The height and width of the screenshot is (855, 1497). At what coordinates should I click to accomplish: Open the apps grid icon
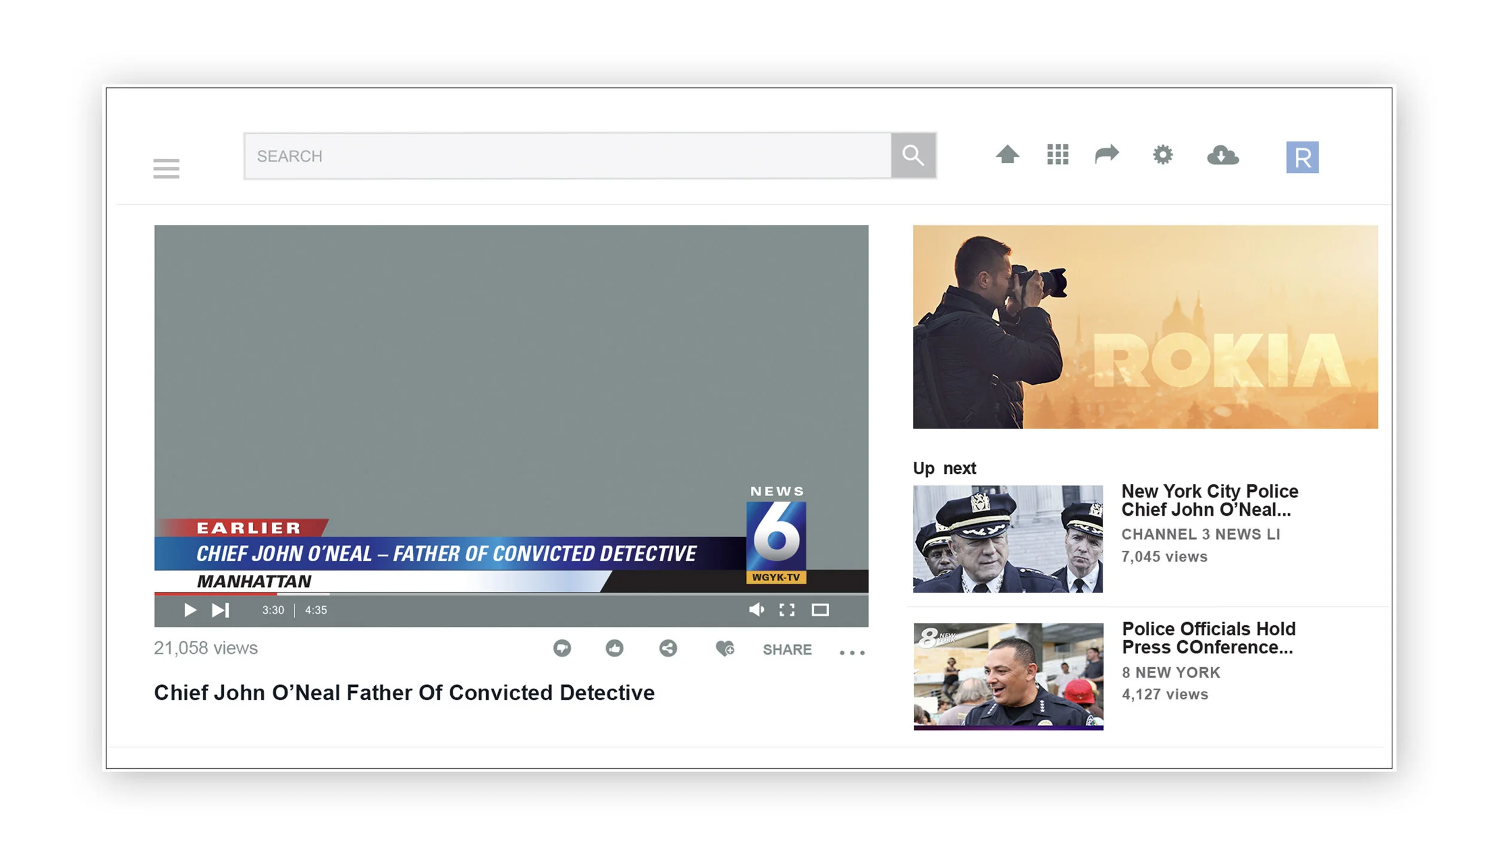point(1057,154)
